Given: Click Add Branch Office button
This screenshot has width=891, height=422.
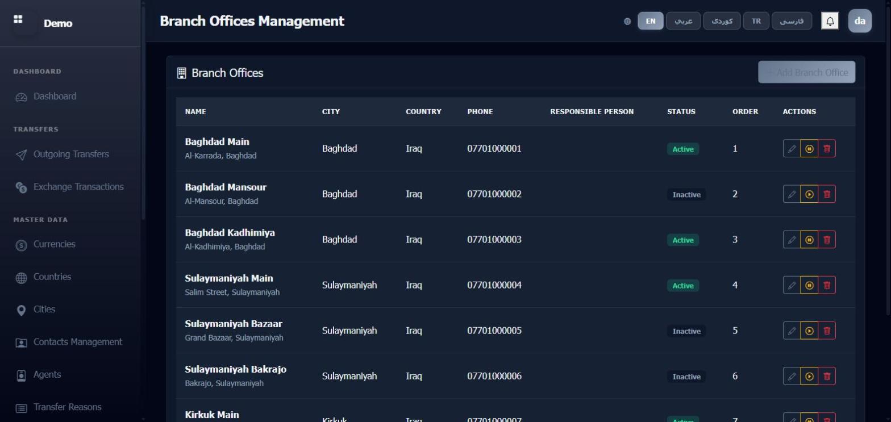Looking at the screenshot, I should click(x=806, y=72).
